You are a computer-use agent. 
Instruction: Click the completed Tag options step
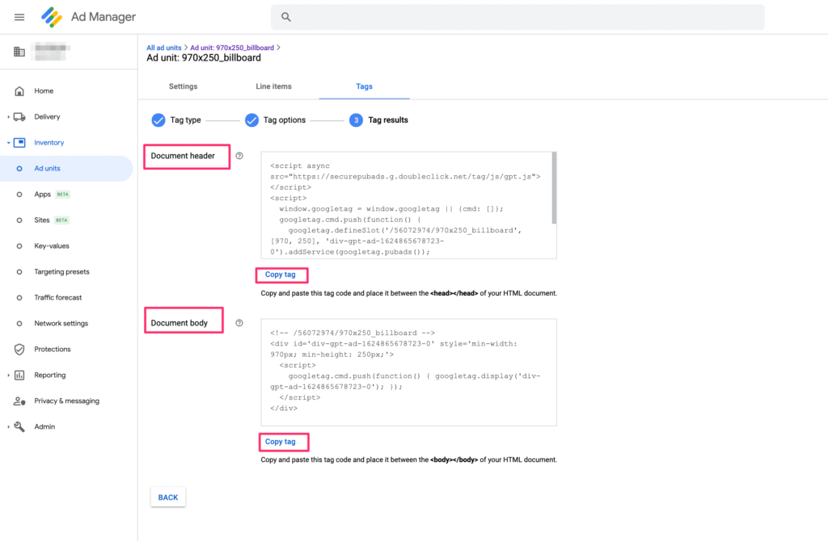pyautogui.click(x=253, y=120)
